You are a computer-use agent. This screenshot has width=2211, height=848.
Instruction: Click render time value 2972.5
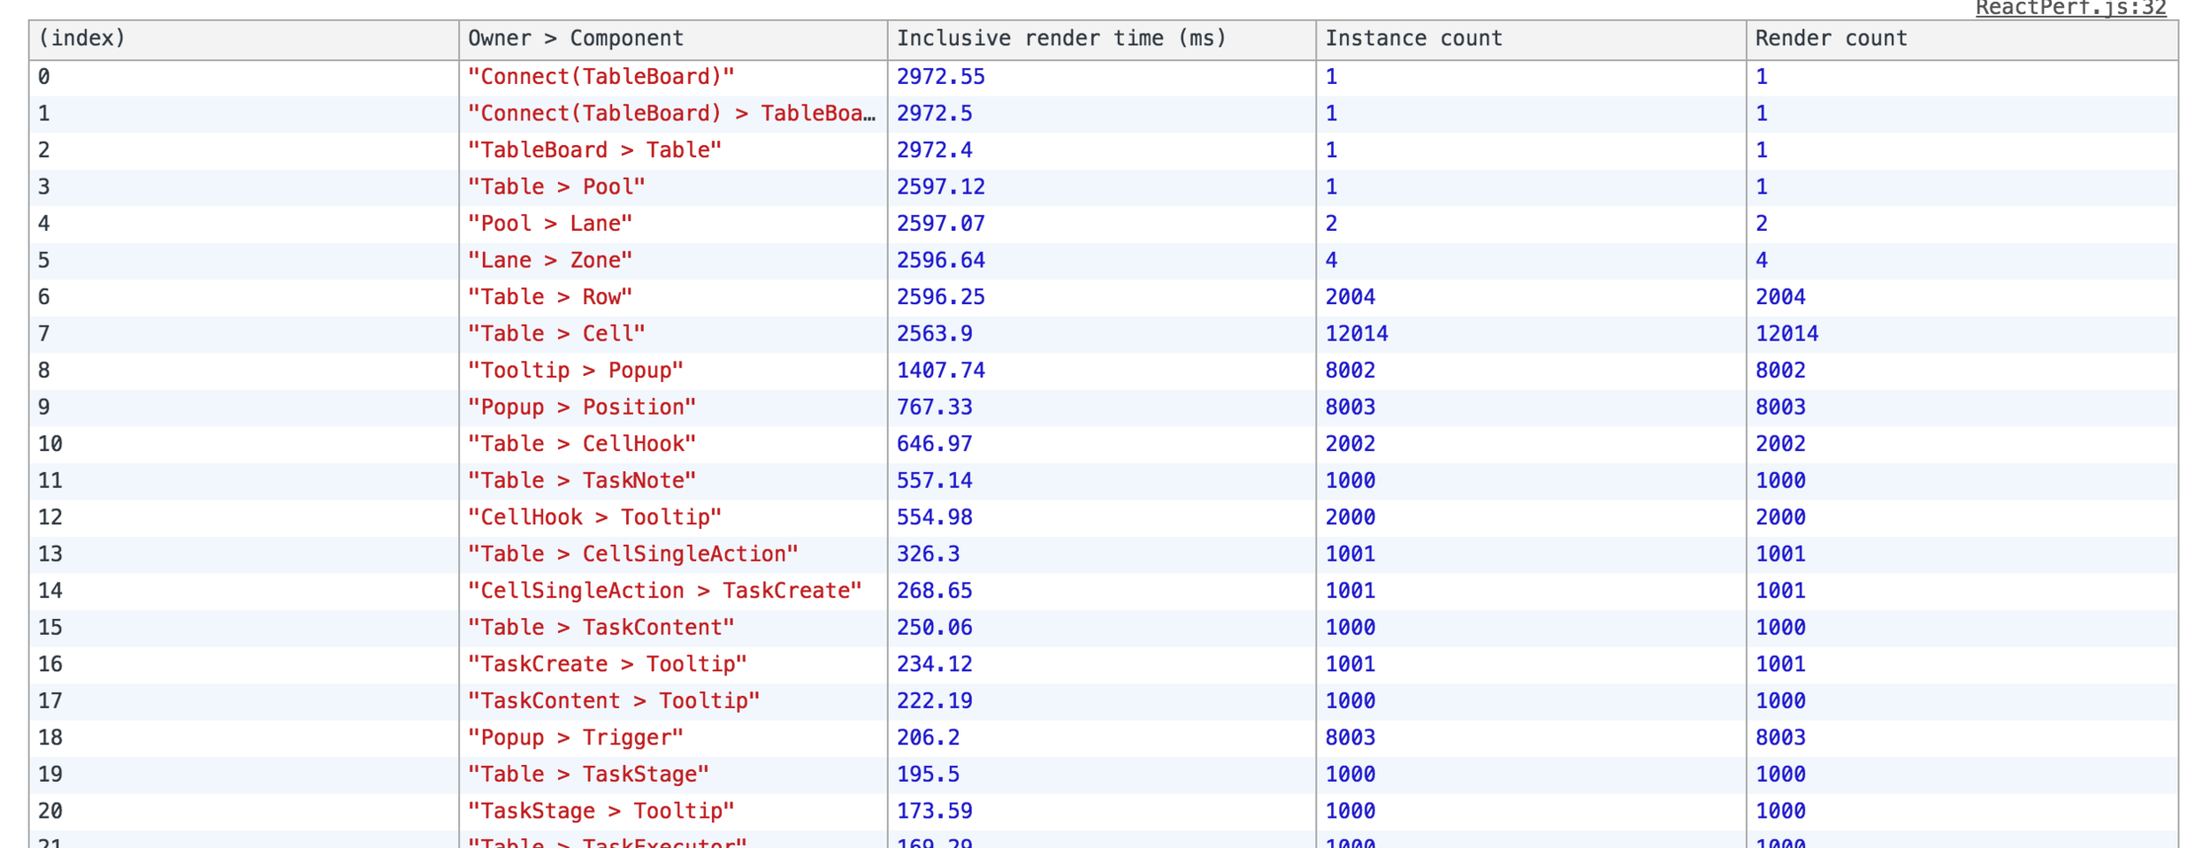pos(935,114)
